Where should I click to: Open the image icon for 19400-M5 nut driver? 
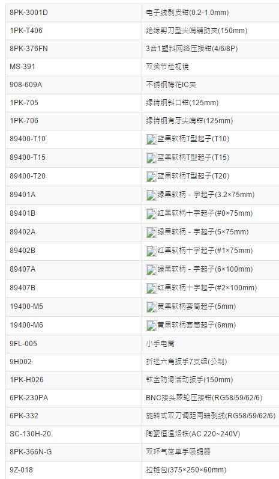pyautogui.click(x=151, y=307)
